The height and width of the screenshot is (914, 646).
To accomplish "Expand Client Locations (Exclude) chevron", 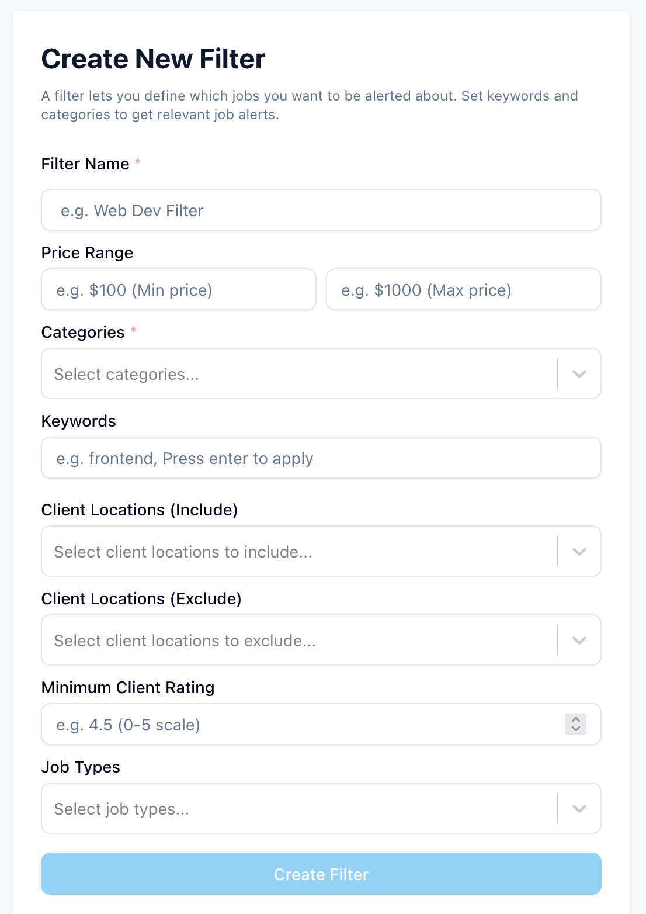I will (x=579, y=641).
